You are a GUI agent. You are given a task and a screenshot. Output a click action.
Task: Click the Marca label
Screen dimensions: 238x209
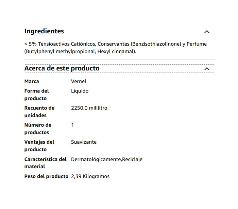(32, 81)
